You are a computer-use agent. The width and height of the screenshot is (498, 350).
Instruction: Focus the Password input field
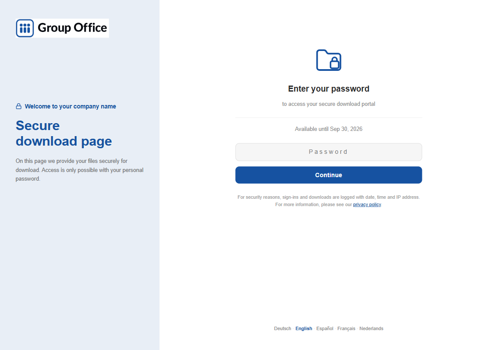tap(329, 152)
